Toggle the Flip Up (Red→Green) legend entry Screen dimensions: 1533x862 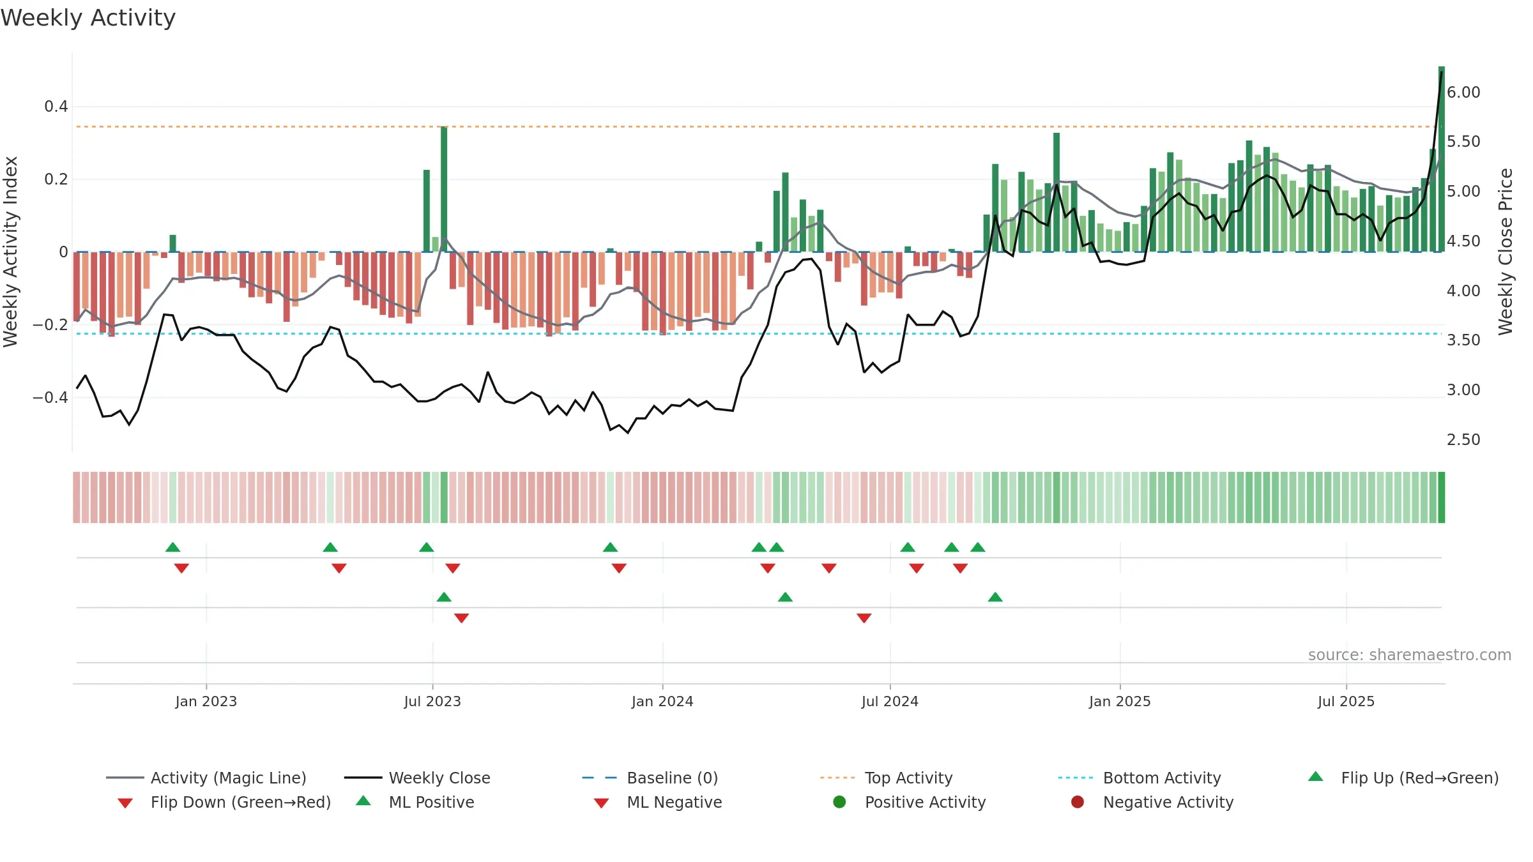pyautogui.click(x=1403, y=778)
